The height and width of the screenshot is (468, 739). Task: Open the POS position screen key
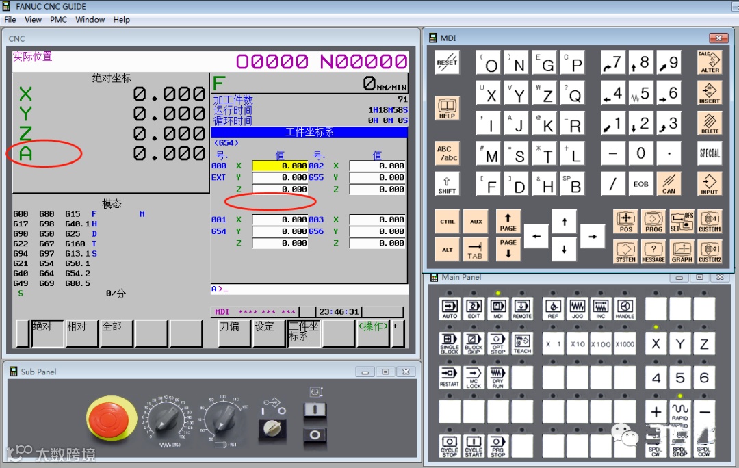(625, 222)
